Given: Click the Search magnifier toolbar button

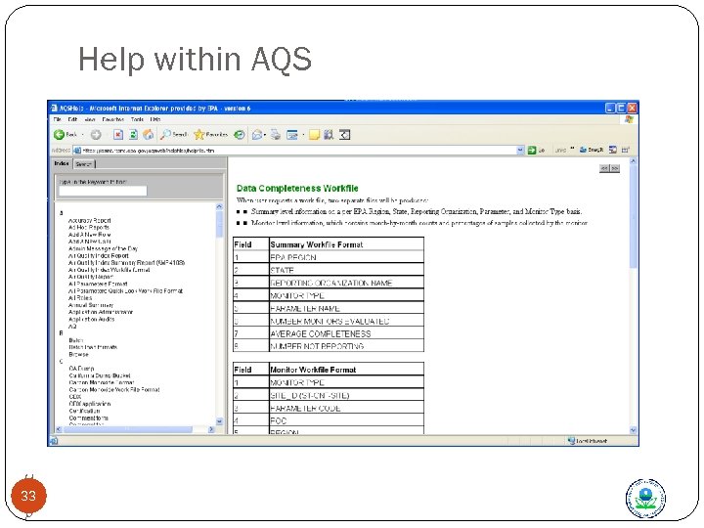Looking at the screenshot, I should pos(174,134).
